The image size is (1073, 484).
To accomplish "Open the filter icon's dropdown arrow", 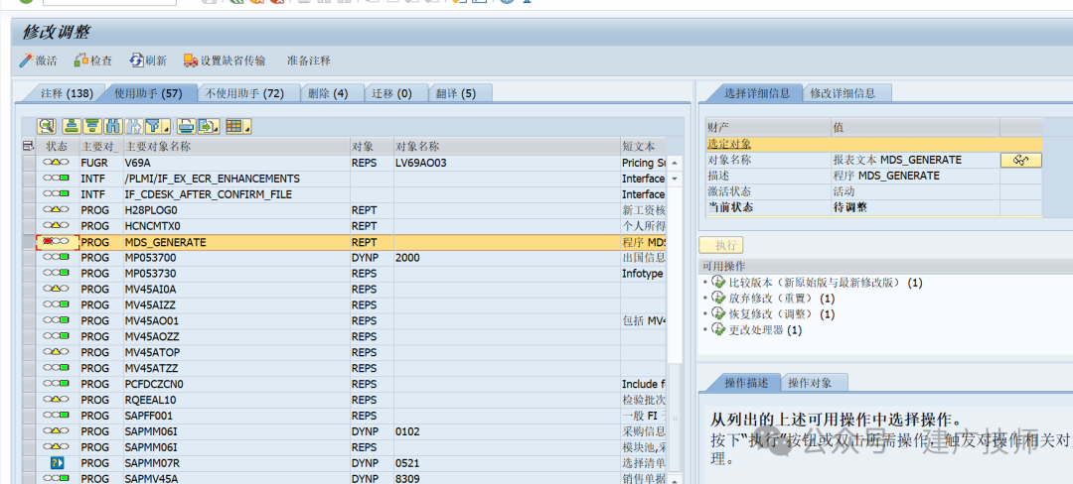I will tap(166, 127).
